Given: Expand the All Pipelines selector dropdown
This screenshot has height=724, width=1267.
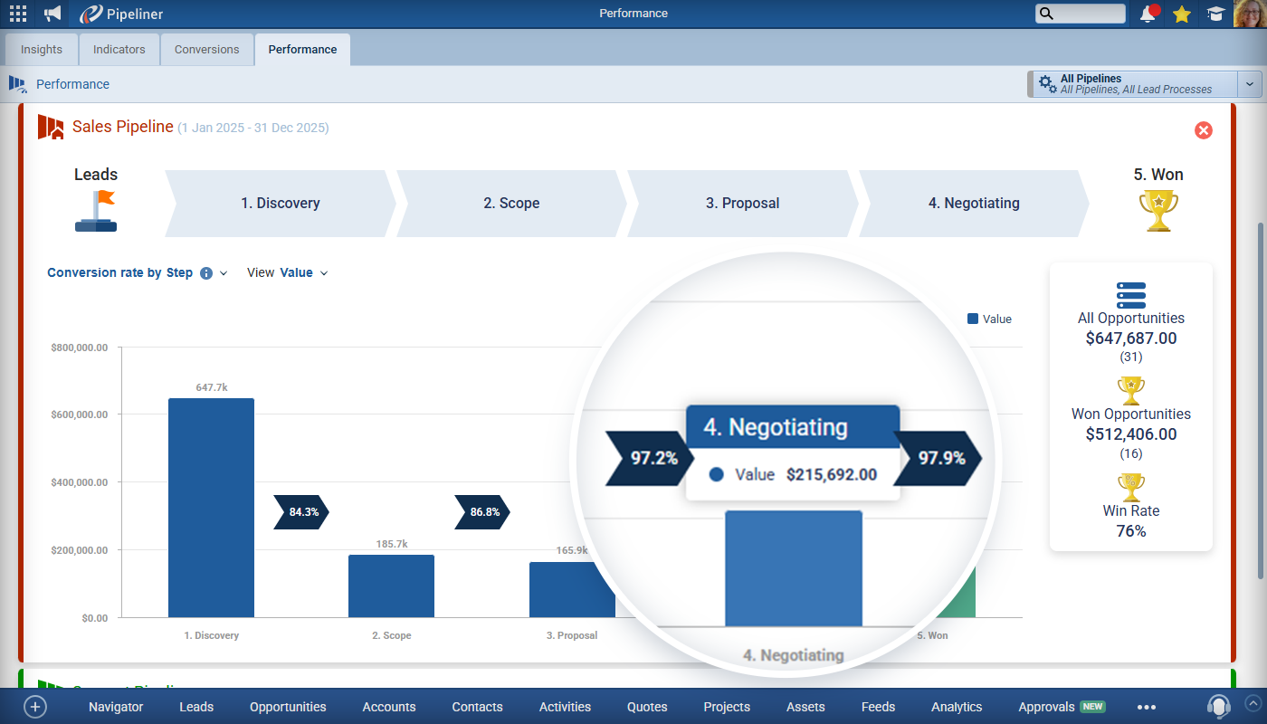Looking at the screenshot, I should [1250, 84].
